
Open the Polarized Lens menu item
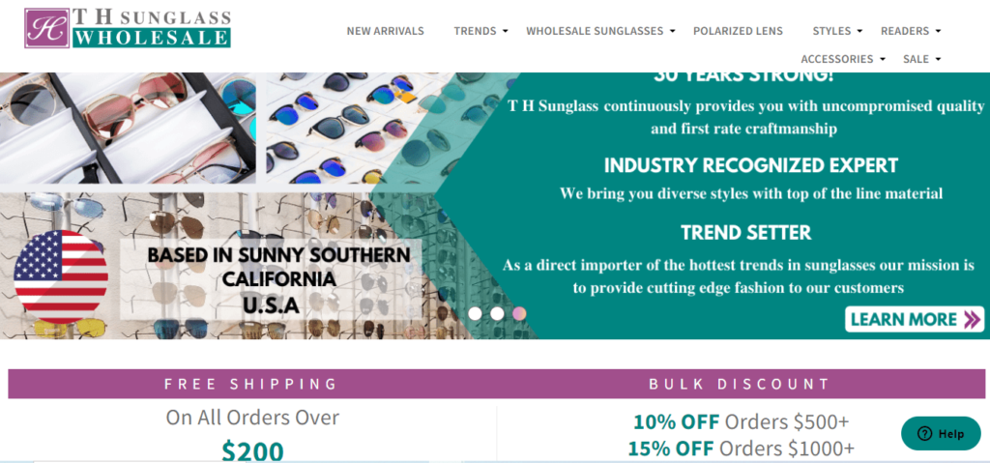(738, 31)
